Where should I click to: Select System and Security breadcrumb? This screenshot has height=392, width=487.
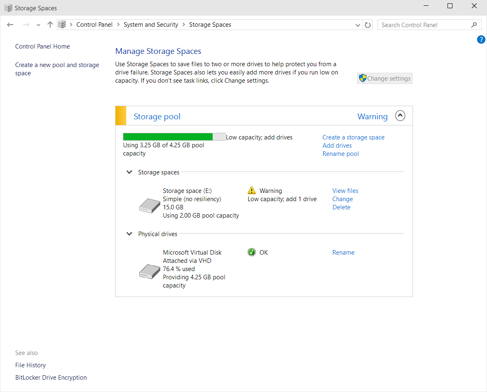tap(151, 25)
